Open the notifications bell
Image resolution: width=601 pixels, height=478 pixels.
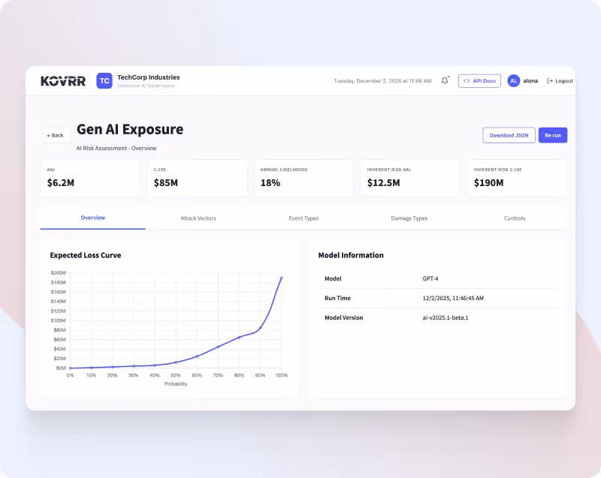click(445, 81)
